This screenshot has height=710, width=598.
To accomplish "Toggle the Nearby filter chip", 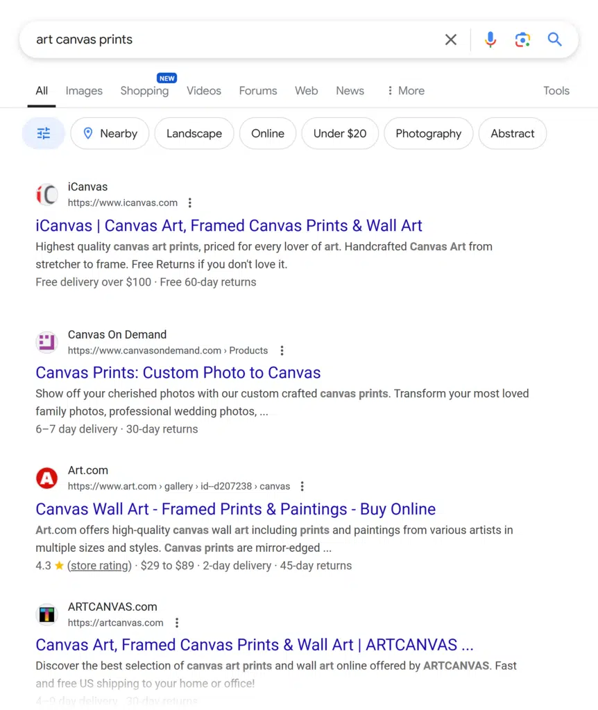I will [x=110, y=134].
